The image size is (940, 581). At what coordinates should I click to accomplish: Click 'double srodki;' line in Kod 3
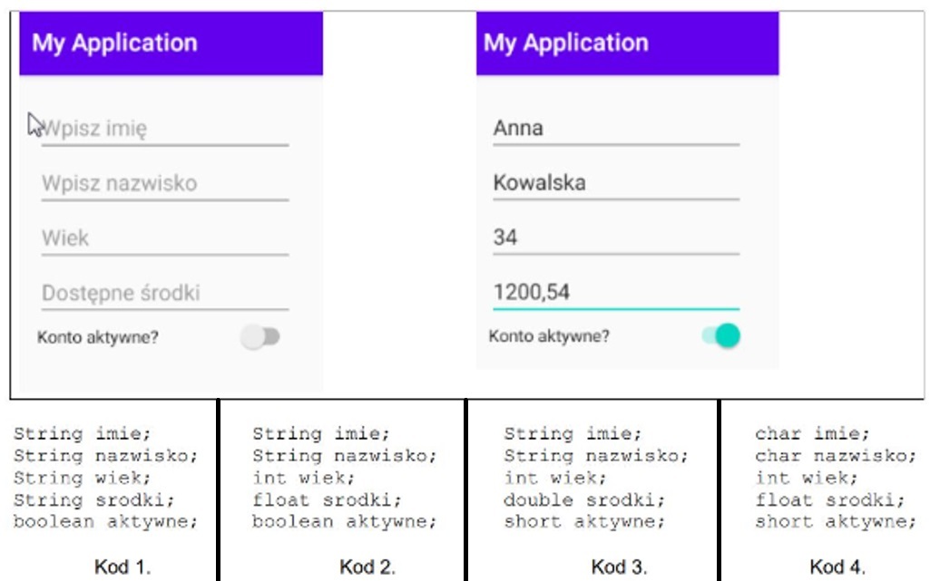tap(584, 499)
